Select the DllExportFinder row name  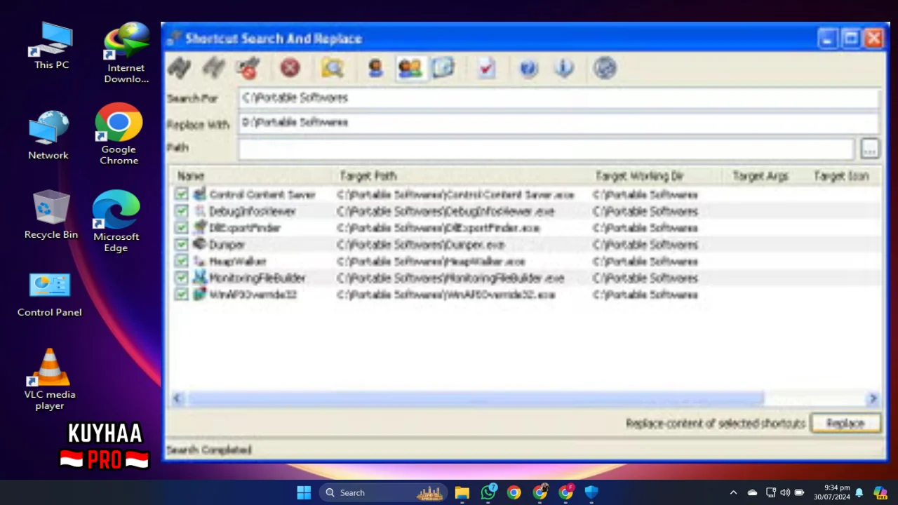pos(245,228)
